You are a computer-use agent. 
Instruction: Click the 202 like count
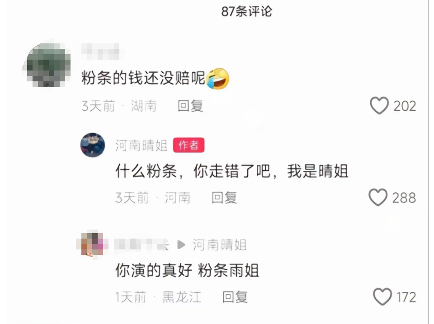(x=405, y=106)
